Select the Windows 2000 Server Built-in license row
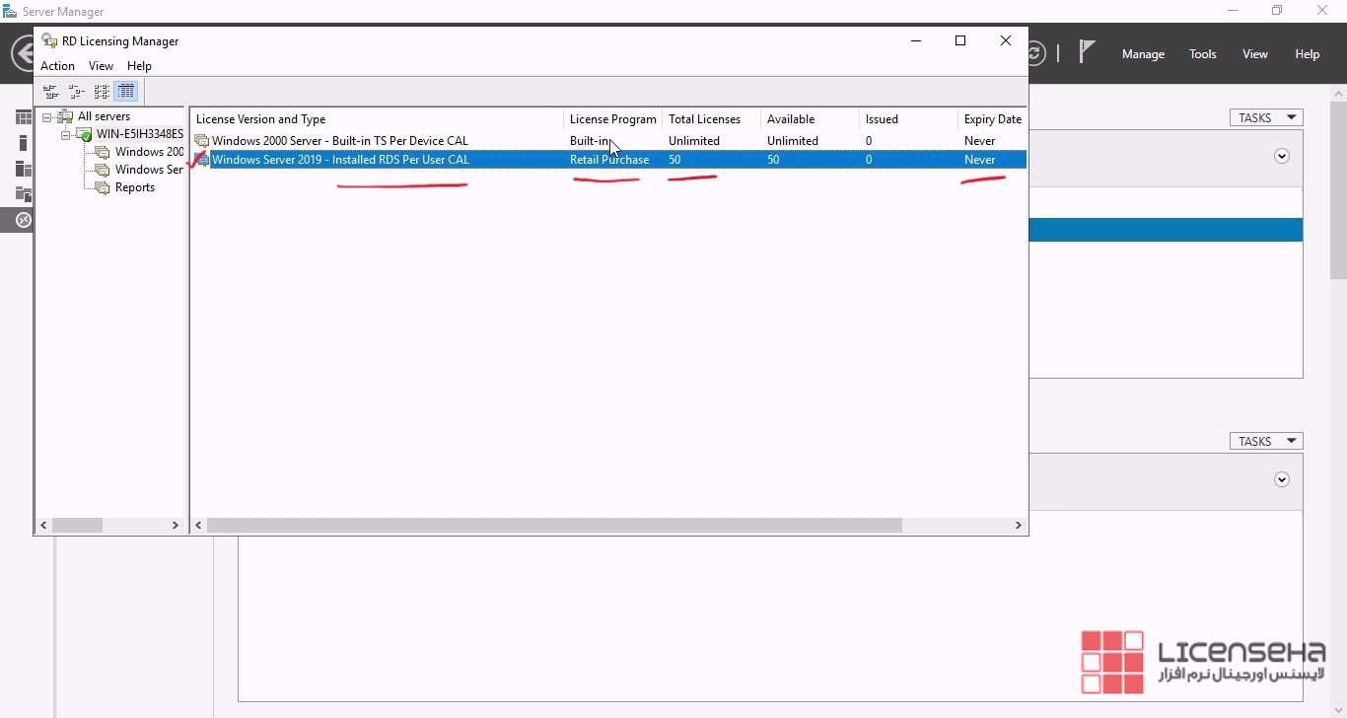Viewport: 1347px width, 718px height. coord(339,141)
